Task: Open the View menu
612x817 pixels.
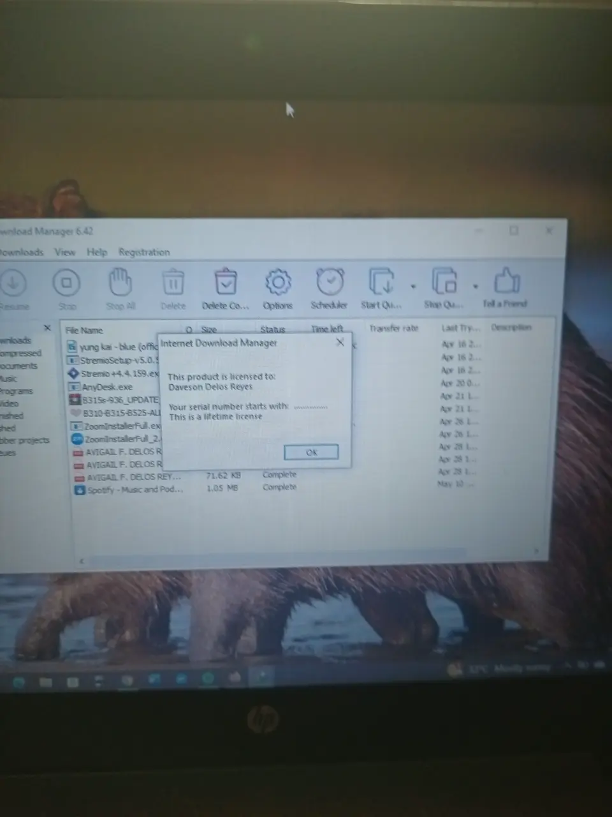Action: tap(64, 252)
